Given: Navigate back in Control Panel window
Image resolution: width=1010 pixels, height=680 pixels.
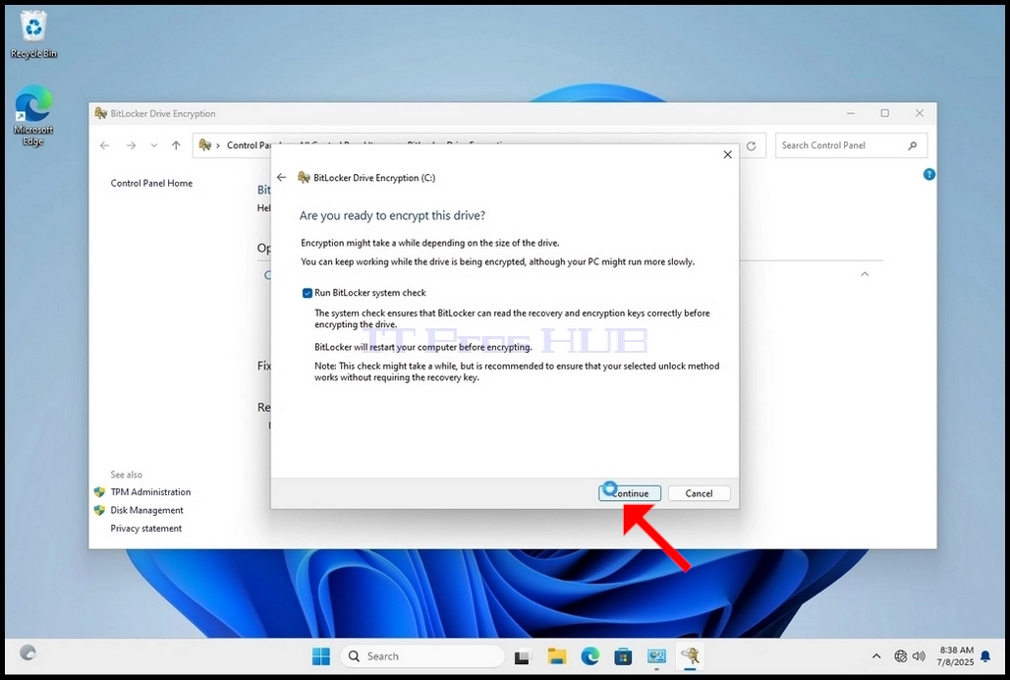Looking at the screenshot, I should [104, 145].
